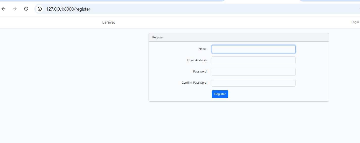Click the Register card header text
This screenshot has height=143, width=360.
[x=158, y=37]
